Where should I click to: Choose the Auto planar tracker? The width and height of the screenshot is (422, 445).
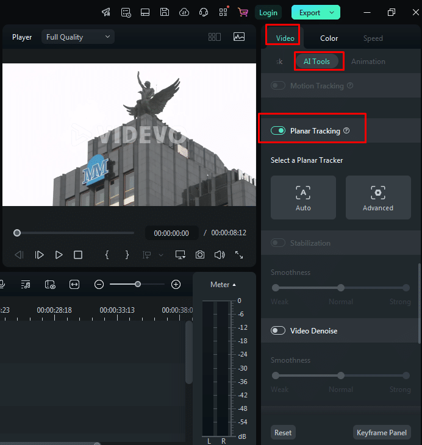click(303, 198)
